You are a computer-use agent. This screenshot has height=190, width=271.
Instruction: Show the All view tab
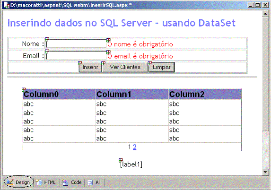coord(94,182)
